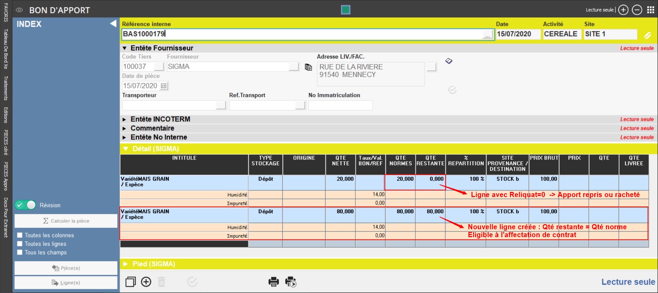Open the apps grid icon at top right

point(650,10)
